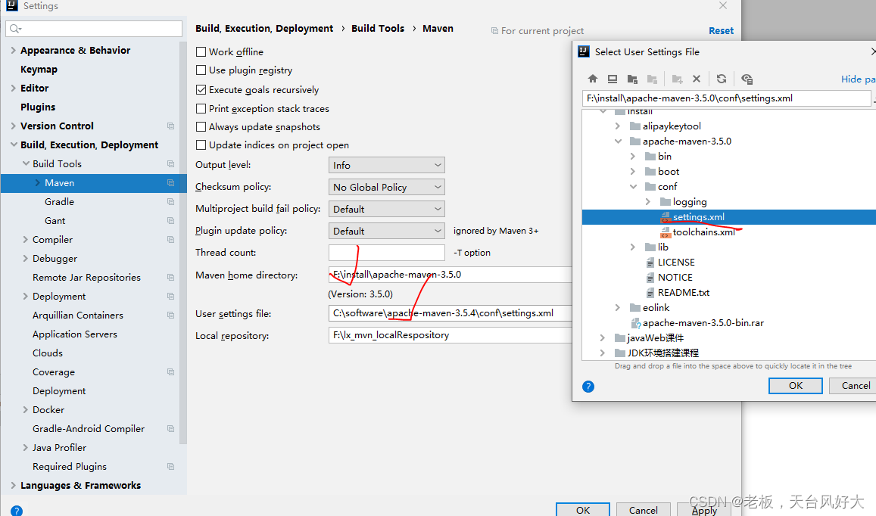Uncheck Execute goals recursively

click(x=201, y=89)
